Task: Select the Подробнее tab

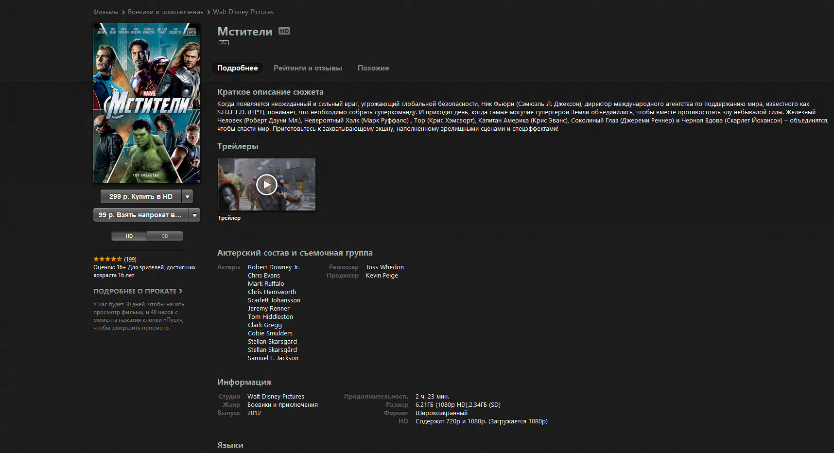Action: [238, 68]
